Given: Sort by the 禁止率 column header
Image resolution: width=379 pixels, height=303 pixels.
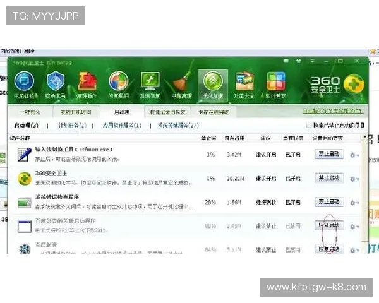Looking at the screenshot, I should (208, 138).
